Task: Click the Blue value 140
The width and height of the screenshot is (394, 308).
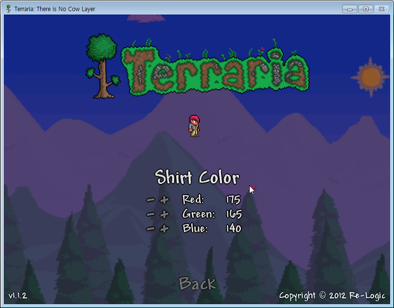Action: click(x=233, y=228)
